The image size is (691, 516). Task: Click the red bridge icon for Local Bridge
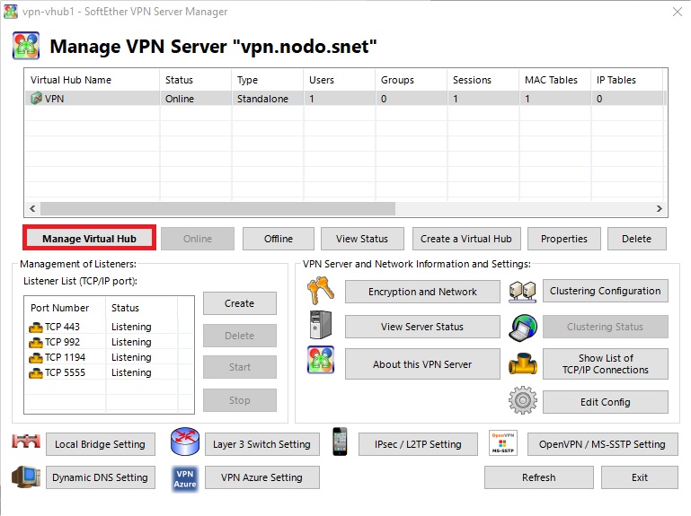[x=26, y=441]
